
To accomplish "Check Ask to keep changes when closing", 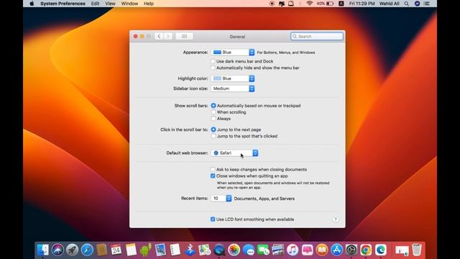I will click(213, 170).
